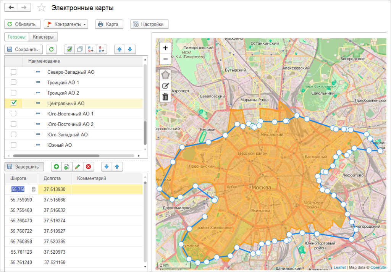Click the check all geozones icon
This screenshot has height=272, width=391.
(69, 49)
